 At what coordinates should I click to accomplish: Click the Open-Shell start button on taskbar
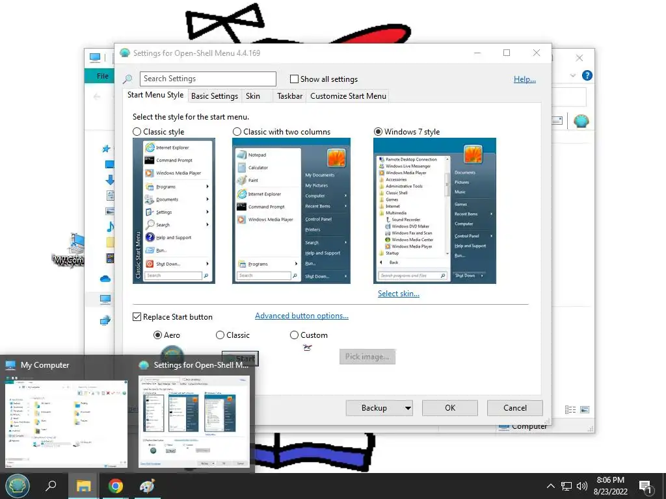point(18,486)
